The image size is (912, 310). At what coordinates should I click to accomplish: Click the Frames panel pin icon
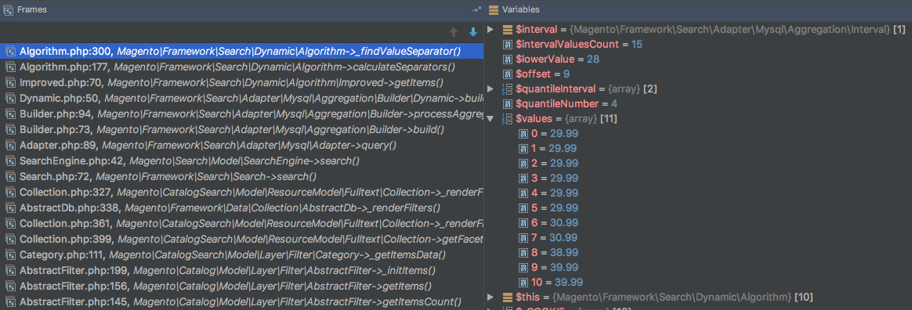(477, 10)
